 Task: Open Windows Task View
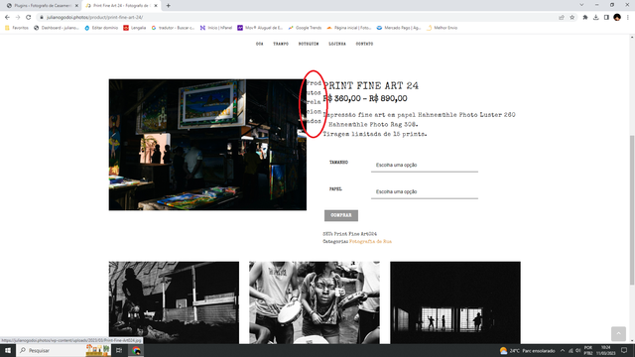point(119,350)
